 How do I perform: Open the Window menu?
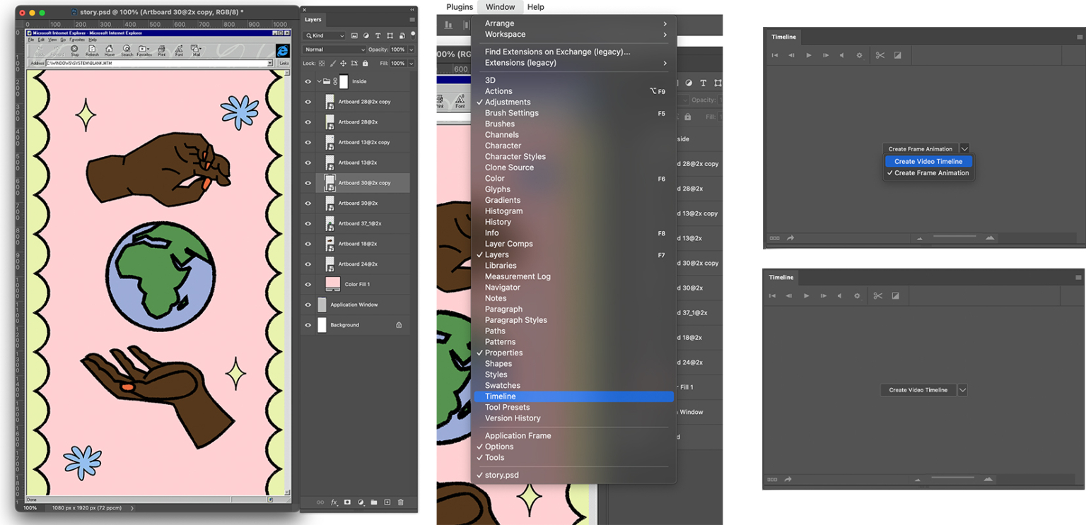coord(500,7)
